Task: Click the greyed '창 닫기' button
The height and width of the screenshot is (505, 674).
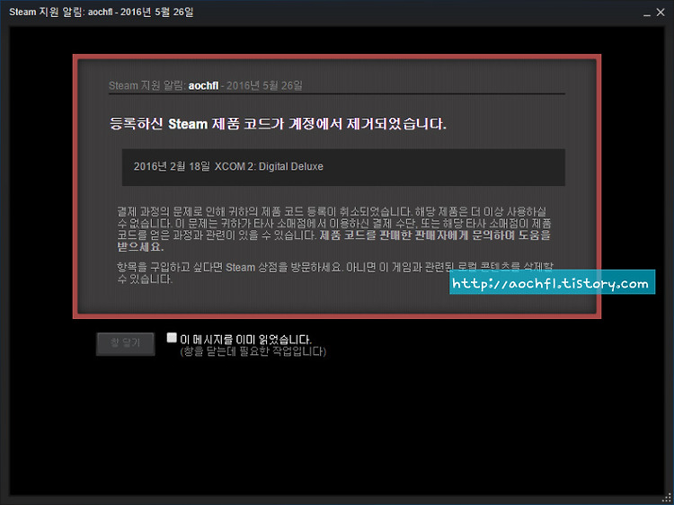Action: [126, 343]
